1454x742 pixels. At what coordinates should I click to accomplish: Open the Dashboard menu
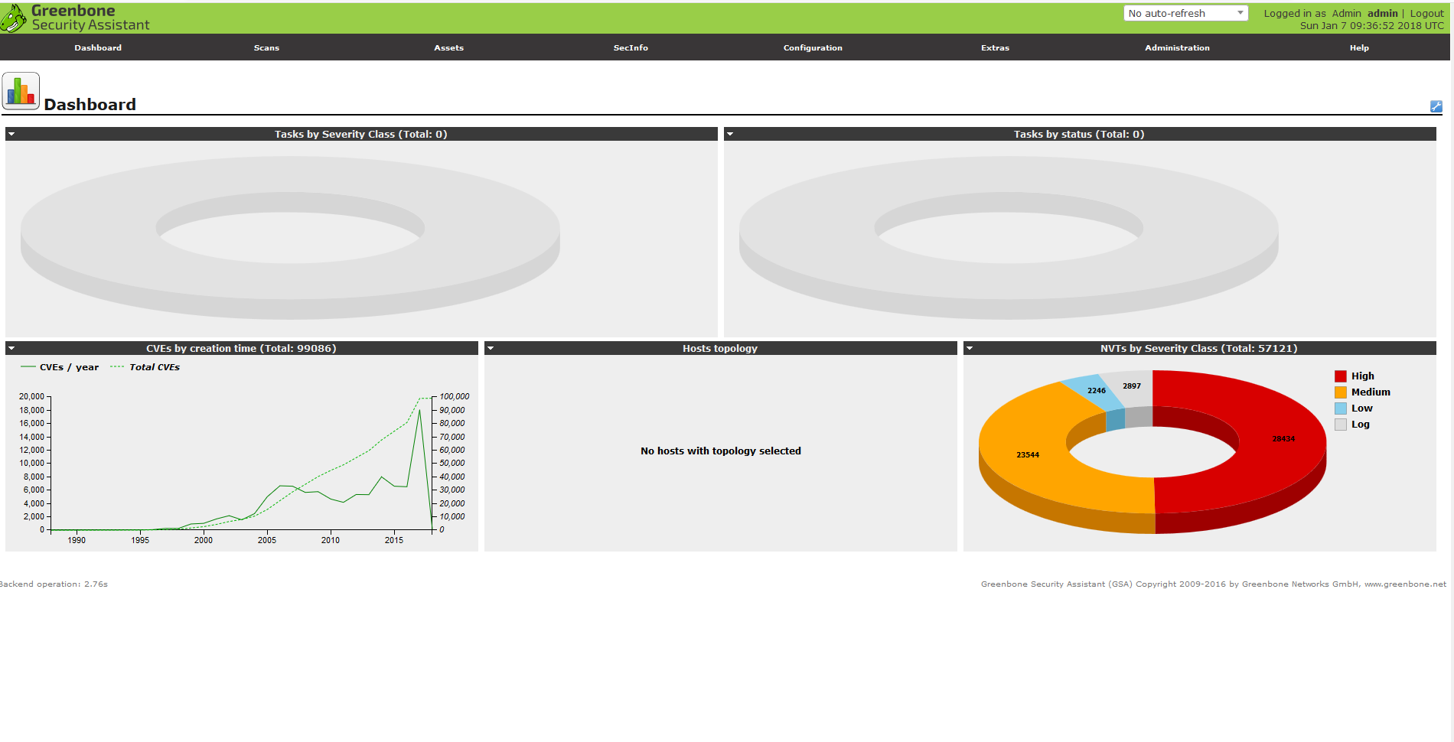98,47
